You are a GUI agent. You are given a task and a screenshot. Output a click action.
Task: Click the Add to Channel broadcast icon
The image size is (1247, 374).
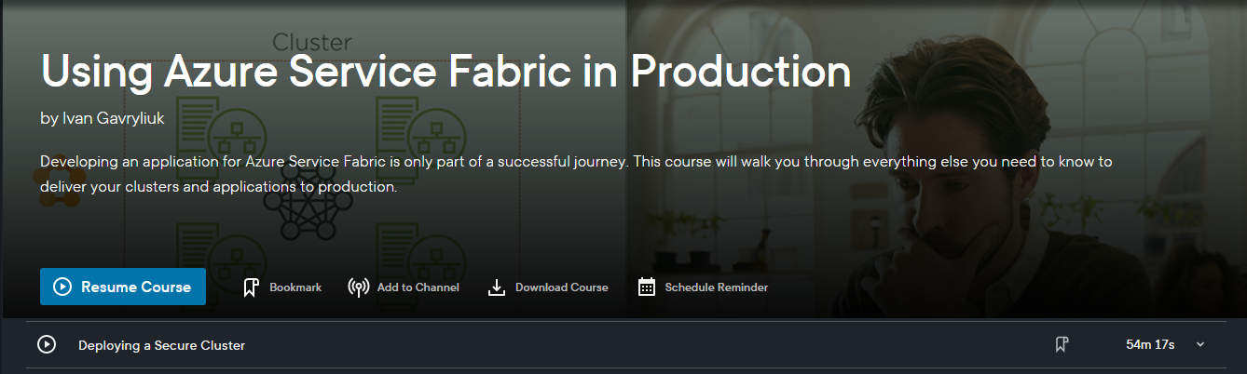[x=358, y=287]
